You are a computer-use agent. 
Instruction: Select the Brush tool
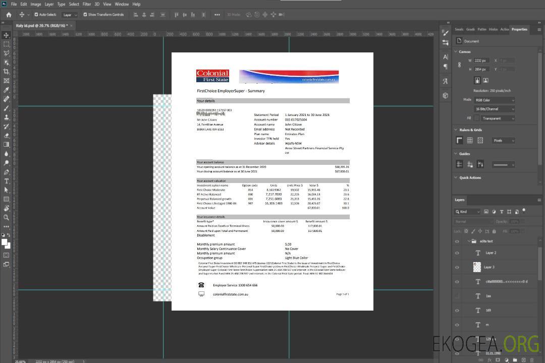coord(6,108)
